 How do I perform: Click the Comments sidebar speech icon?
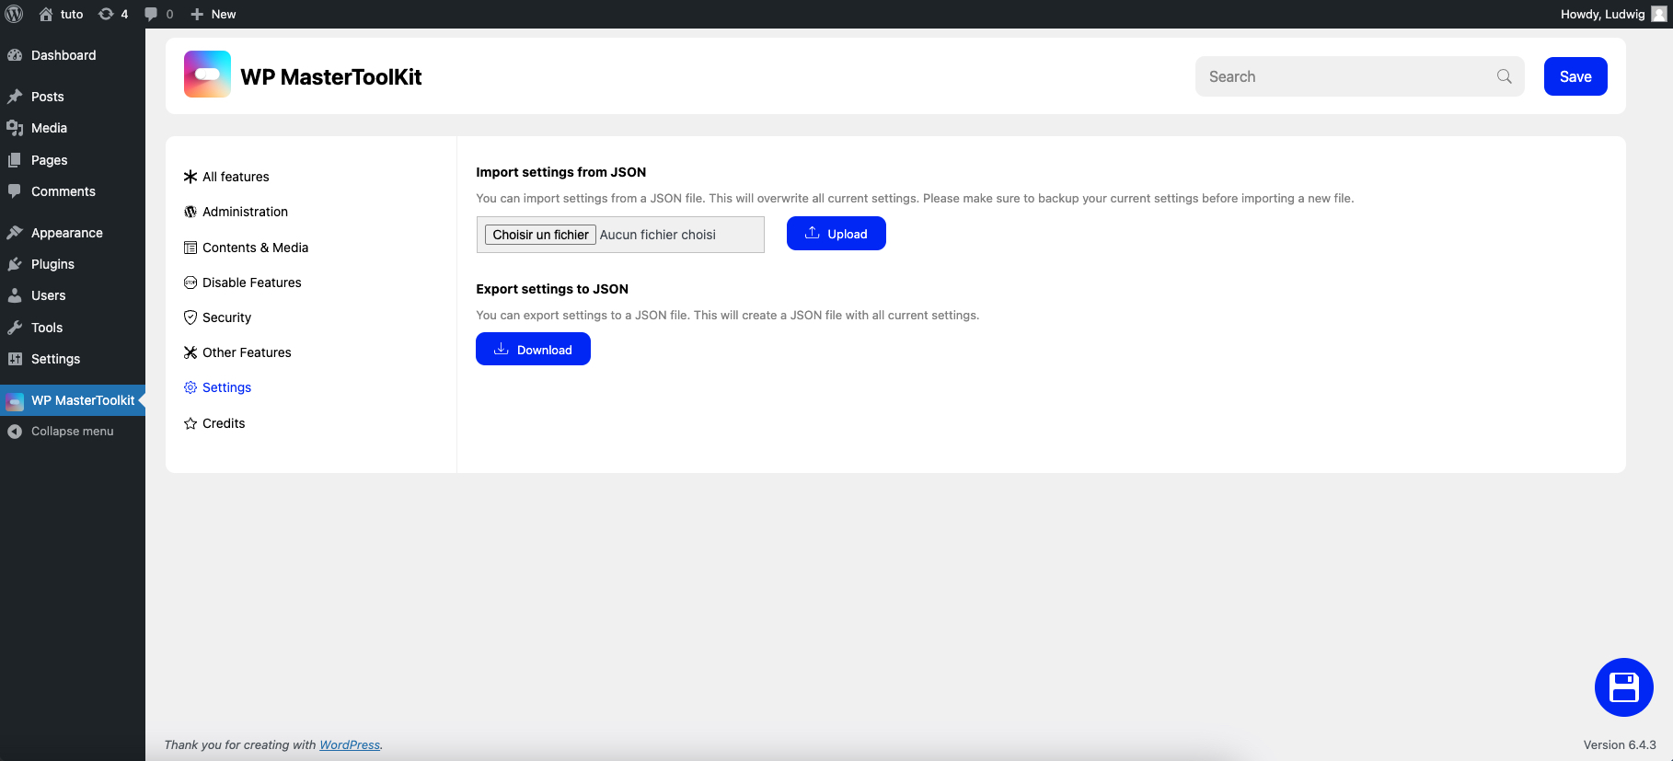coord(15,191)
